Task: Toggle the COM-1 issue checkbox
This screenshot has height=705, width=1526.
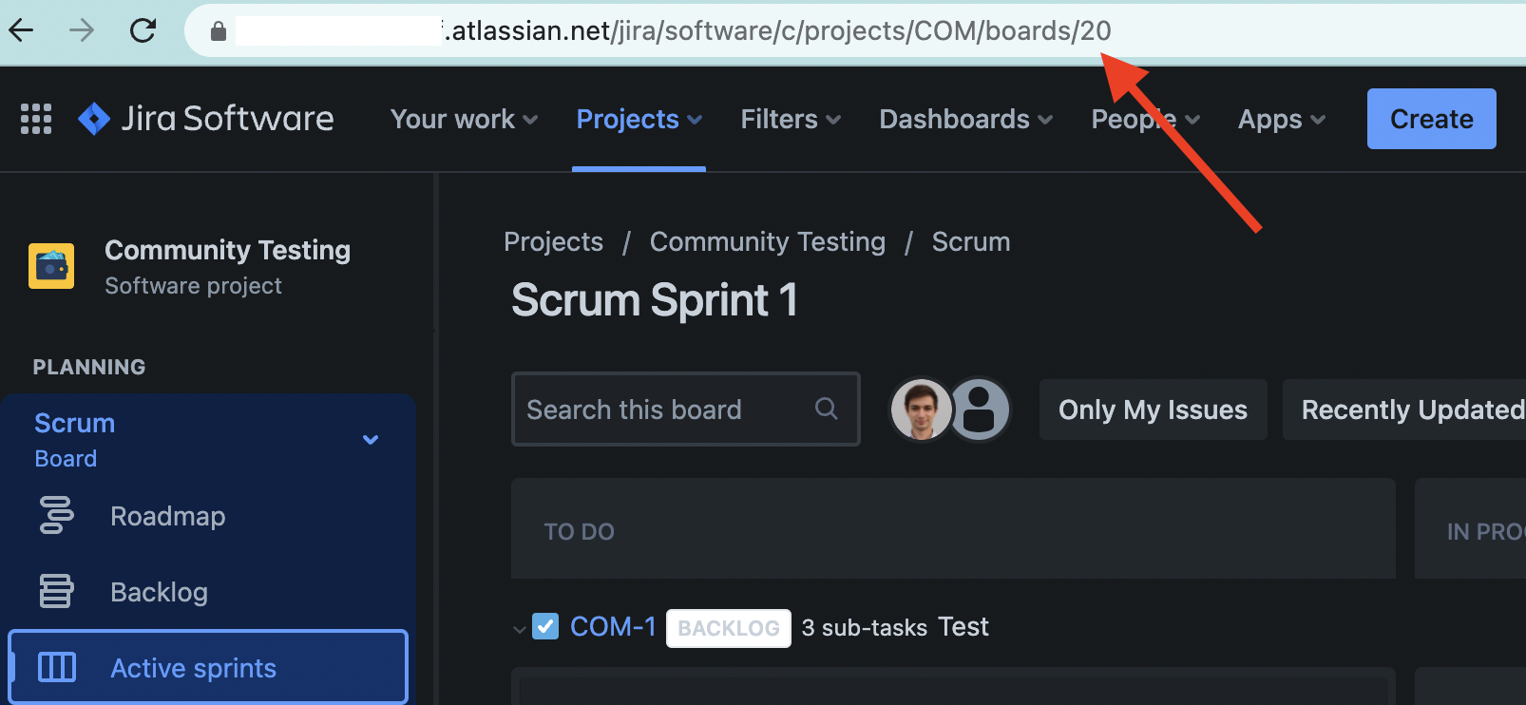Action: click(544, 626)
